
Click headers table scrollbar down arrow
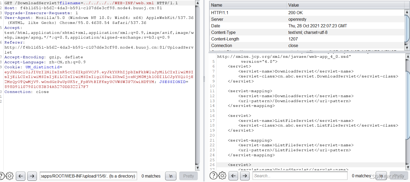tap(407, 48)
